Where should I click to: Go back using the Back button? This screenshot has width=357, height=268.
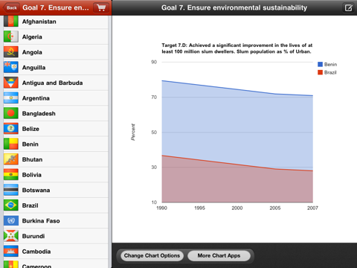point(11,7)
